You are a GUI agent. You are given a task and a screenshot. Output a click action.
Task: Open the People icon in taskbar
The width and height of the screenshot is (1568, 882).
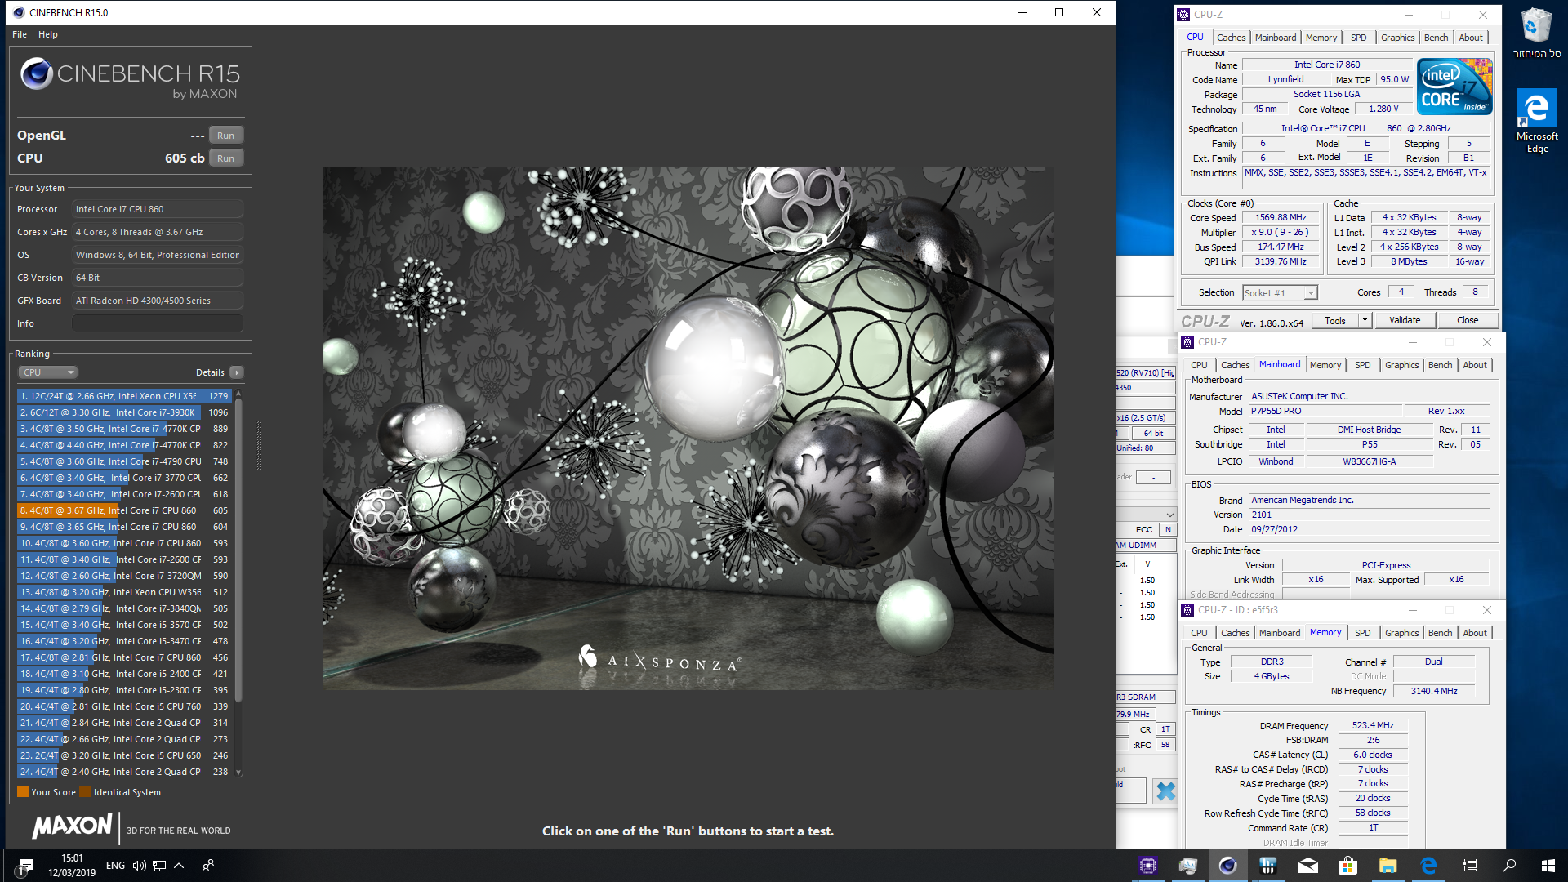(208, 866)
